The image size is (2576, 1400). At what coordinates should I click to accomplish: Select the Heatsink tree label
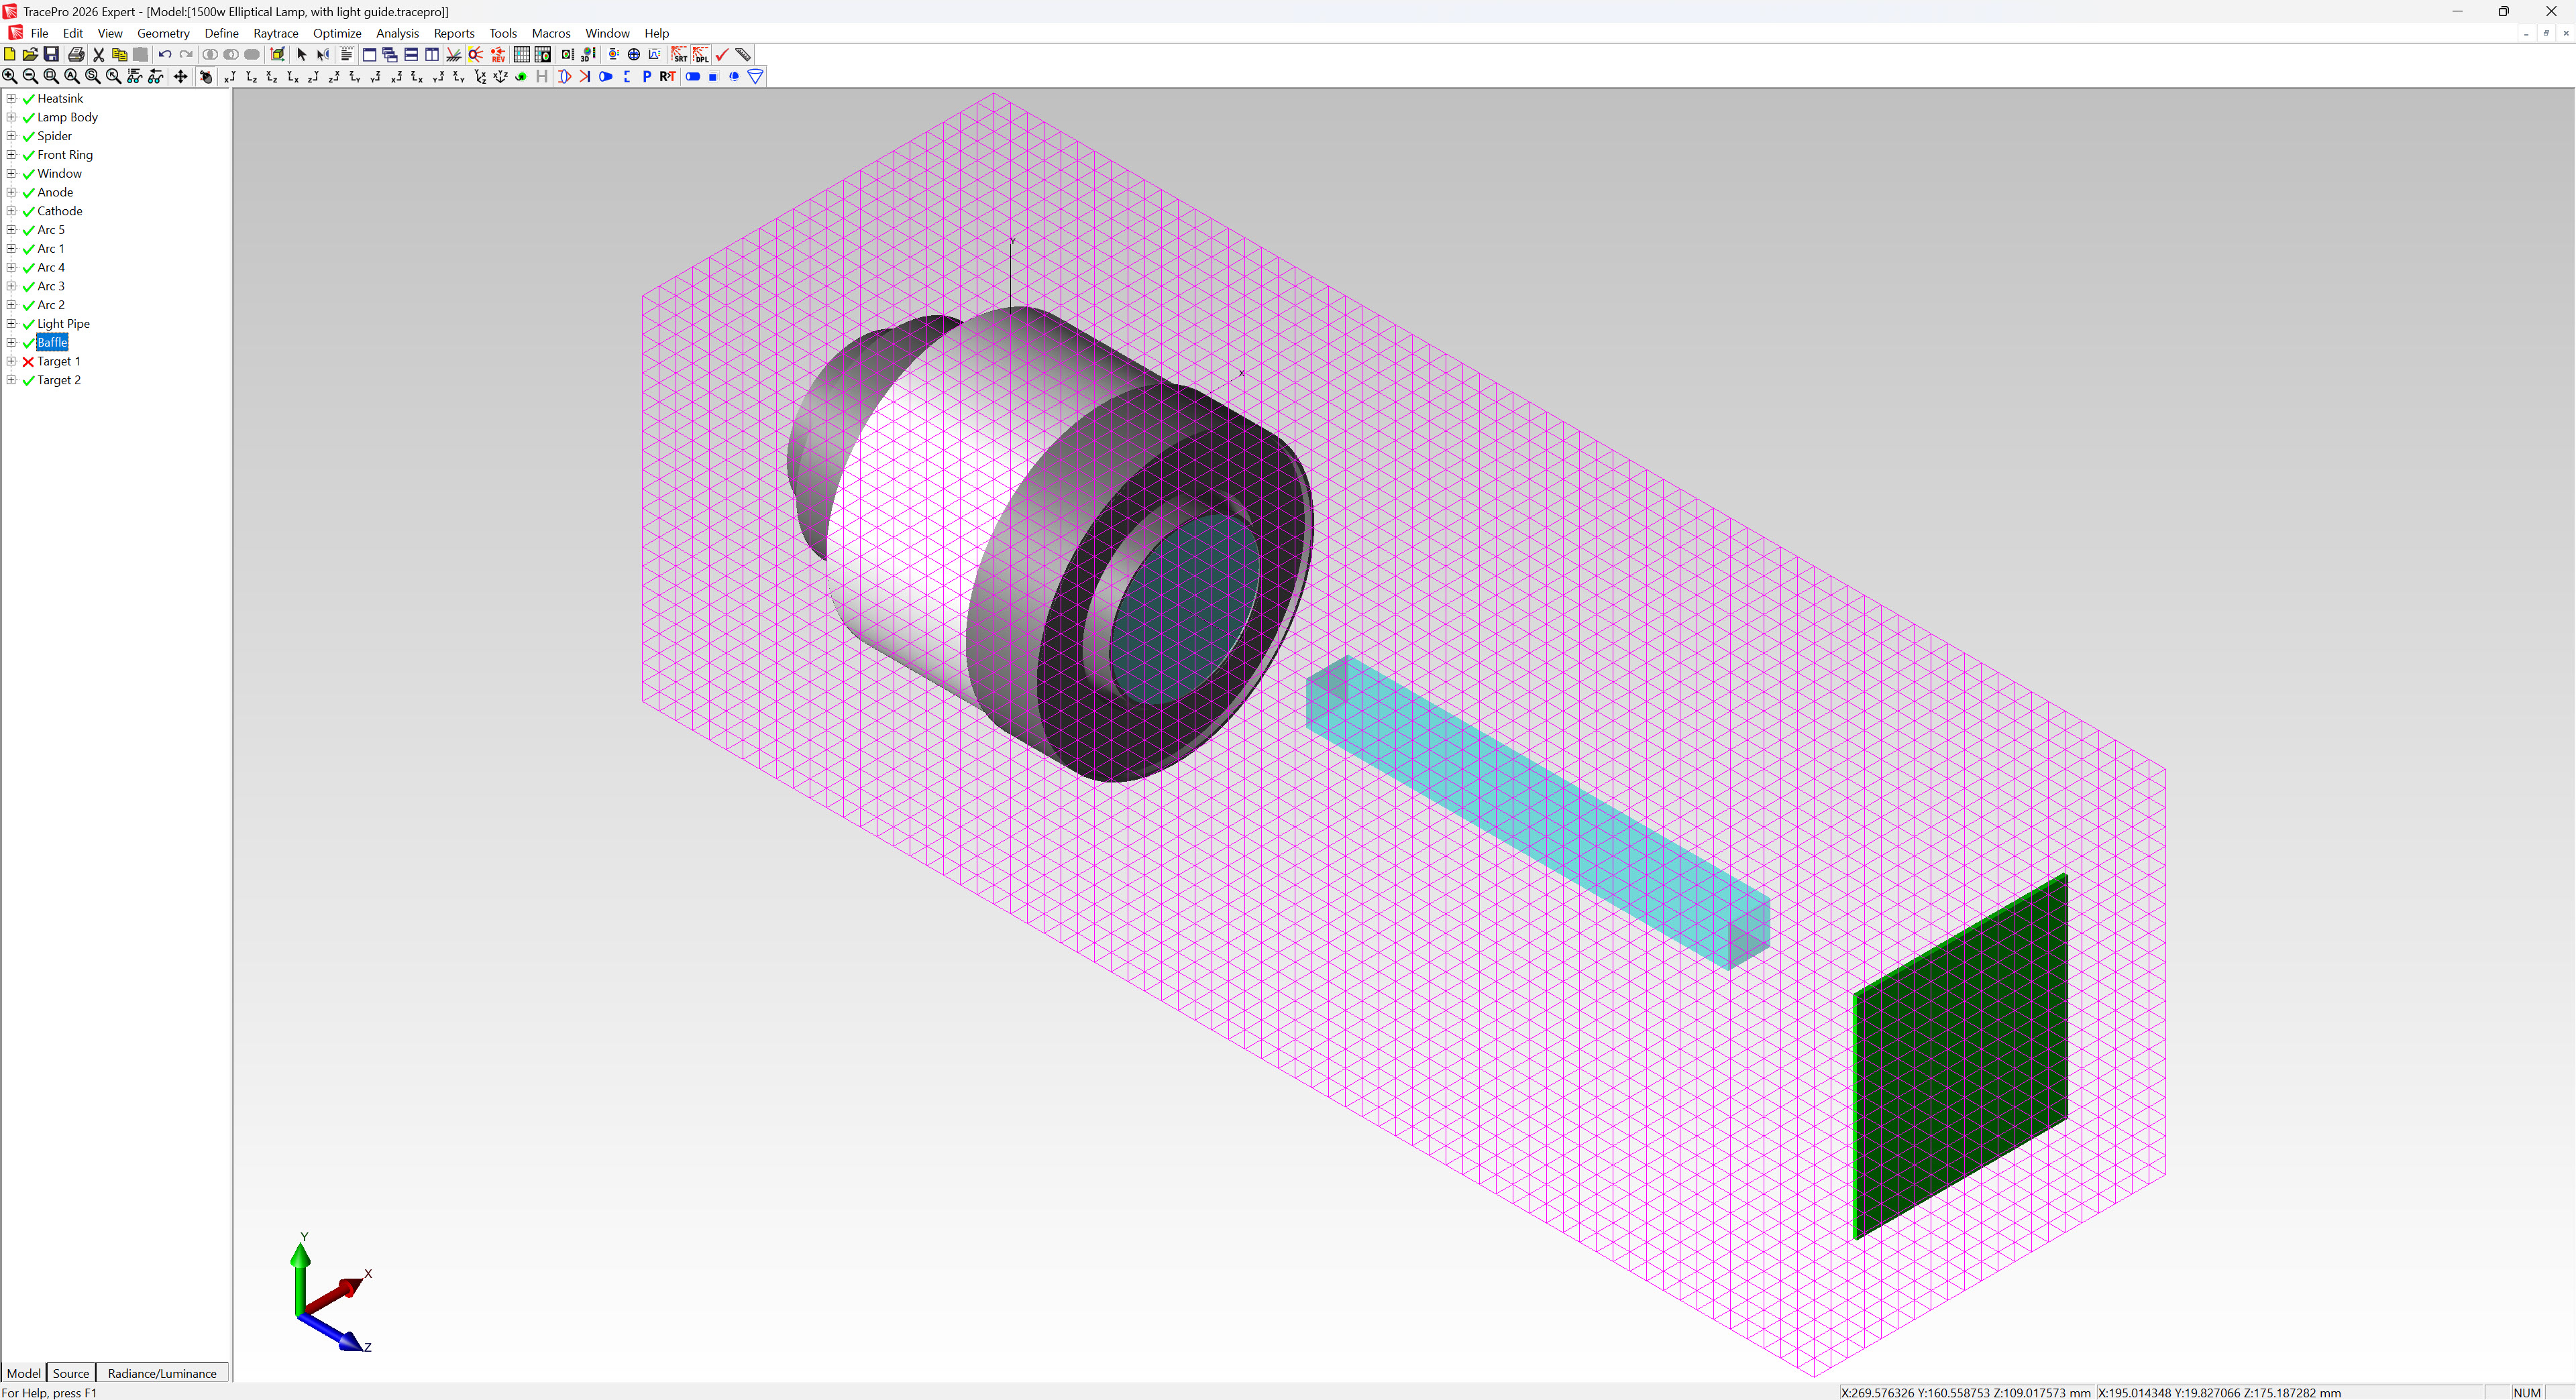pyautogui.click(x=60, y=99)
